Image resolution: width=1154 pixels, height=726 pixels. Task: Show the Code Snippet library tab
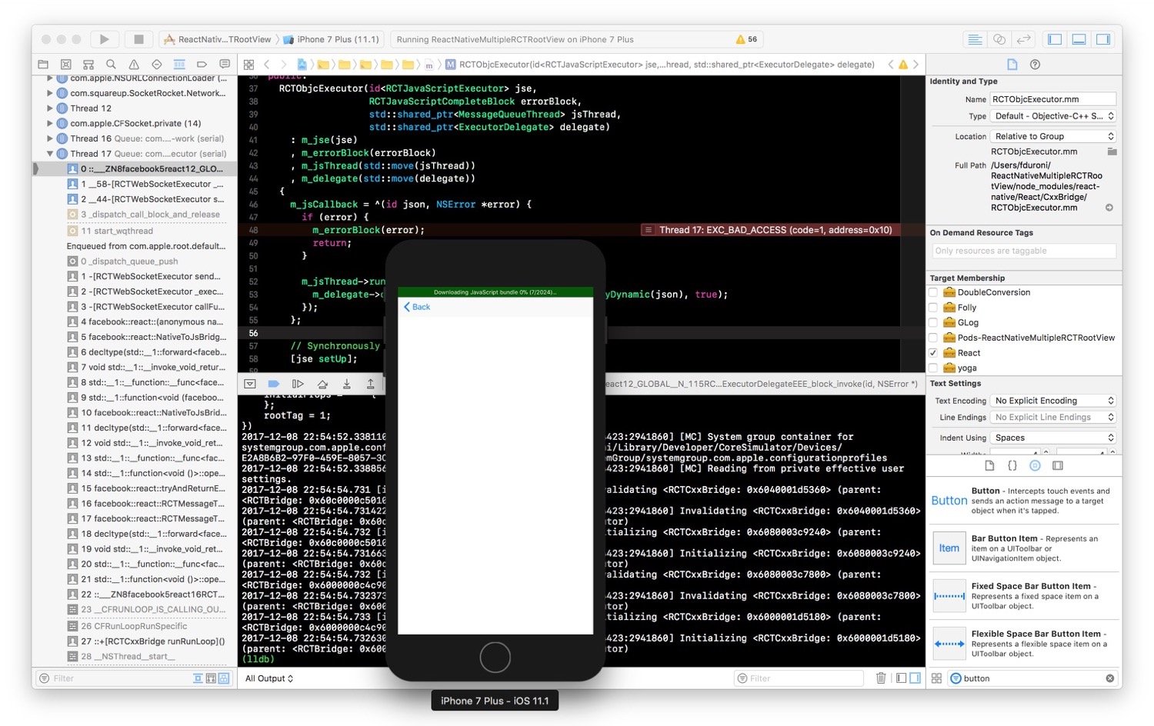click(x=1012, y=465)
